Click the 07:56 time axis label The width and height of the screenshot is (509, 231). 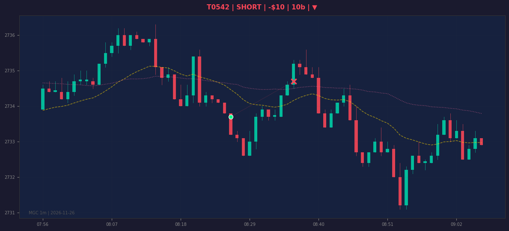tap(42, 224)
